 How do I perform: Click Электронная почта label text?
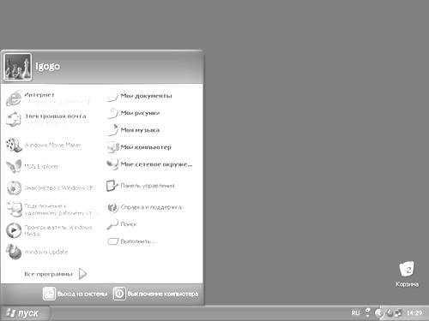[x=55, y=116]
